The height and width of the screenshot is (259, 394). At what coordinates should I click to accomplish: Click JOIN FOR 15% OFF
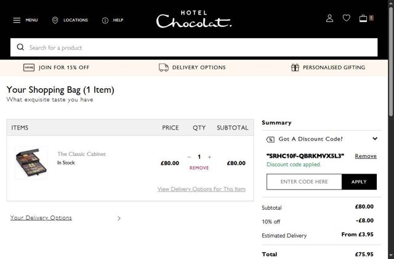pos(64,68)
